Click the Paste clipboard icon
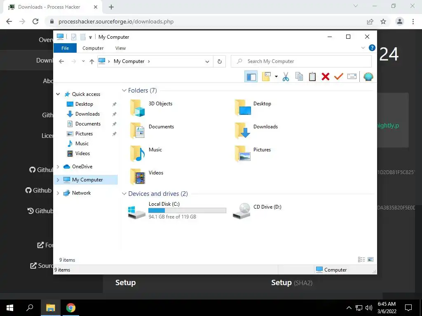The image size is (422, 316). click(312, 77)
